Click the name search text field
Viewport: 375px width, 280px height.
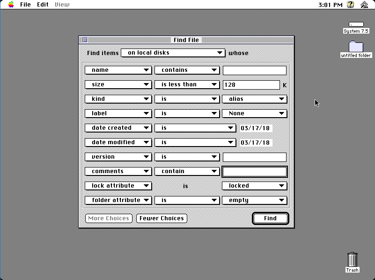pos(254,70)
